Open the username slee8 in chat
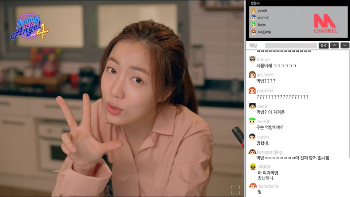The height and width of the screenshot is (197, 350). pos(262,106)
